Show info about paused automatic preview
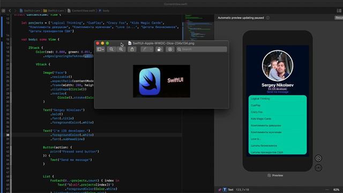Screen dimensions: 343x193 [x=268, y=18]
